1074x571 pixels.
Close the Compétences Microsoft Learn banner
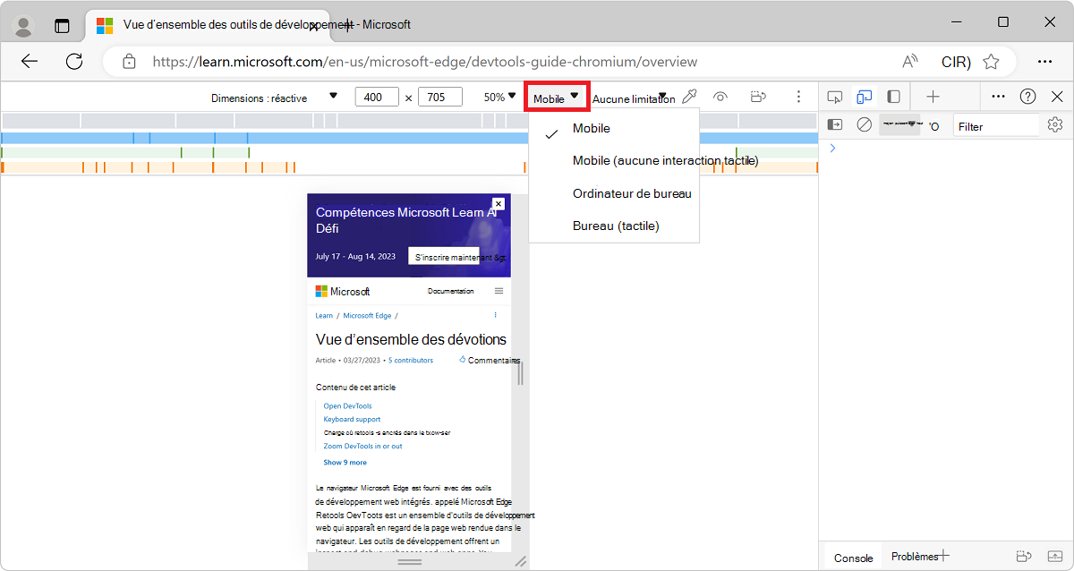coord(499,203)
